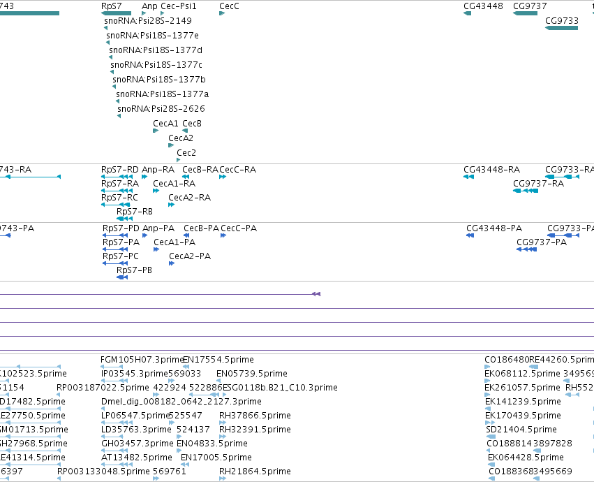
Task: Select FGM105H07.3prime EST label
Action: 142,360
